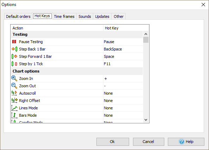Click the Zoom Out magnifier icon
The image size is (209, 150).
14,86
